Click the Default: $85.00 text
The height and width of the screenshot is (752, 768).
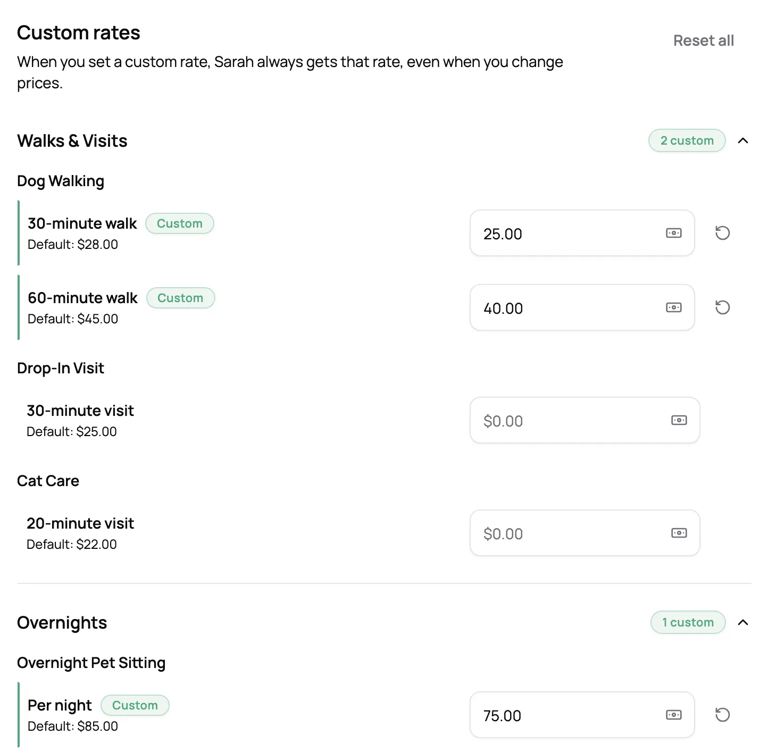pos(73,726)
